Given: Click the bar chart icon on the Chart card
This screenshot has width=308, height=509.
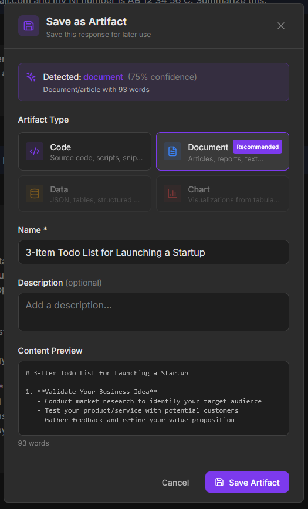Looking at the screenshot, I should click(x=172, y=194).
